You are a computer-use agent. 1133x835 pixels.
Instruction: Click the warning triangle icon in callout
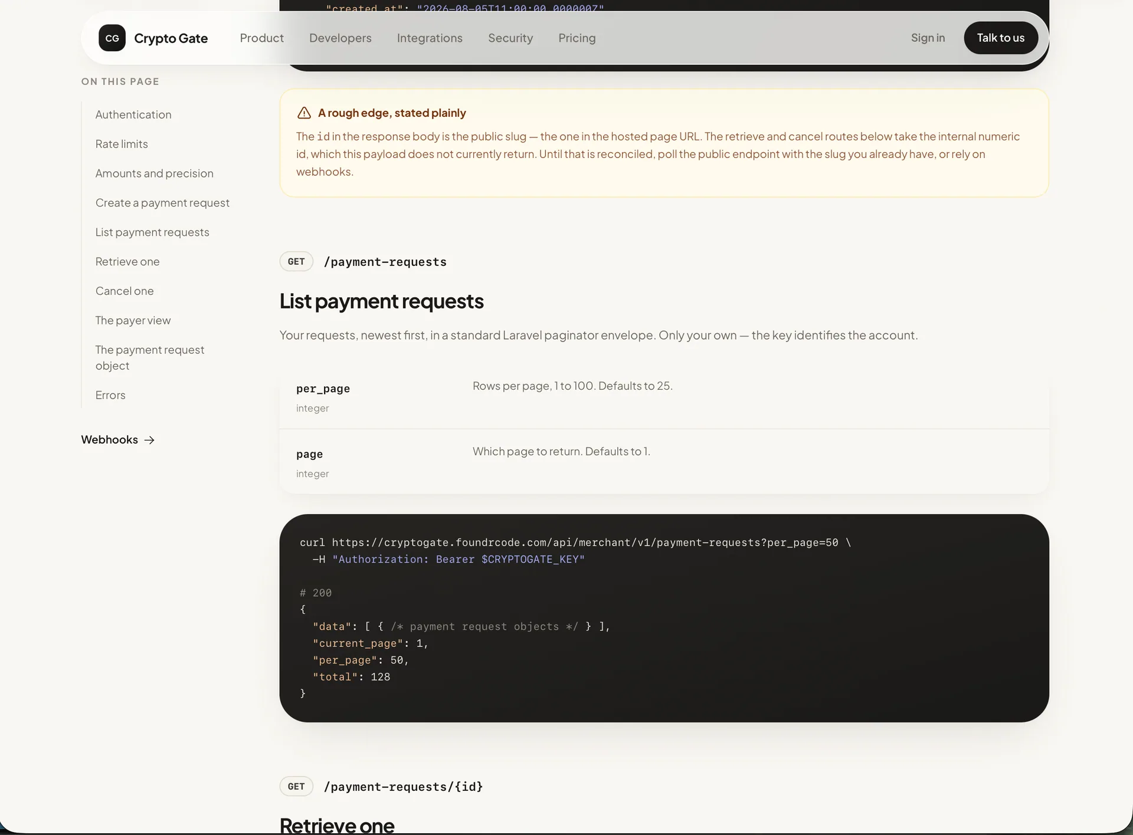304,113
